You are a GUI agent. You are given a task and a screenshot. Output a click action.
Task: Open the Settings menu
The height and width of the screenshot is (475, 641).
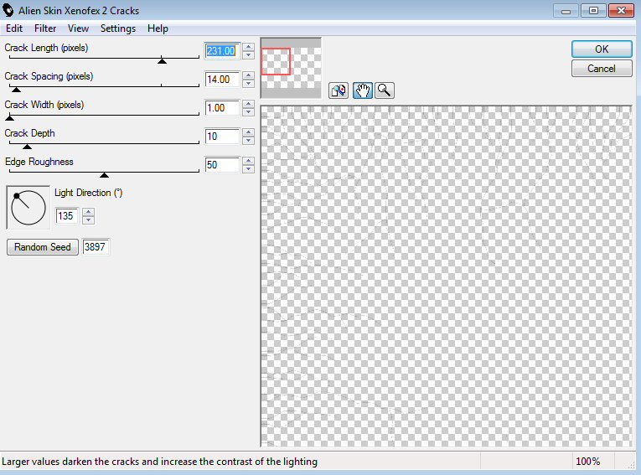pos(118,28)
